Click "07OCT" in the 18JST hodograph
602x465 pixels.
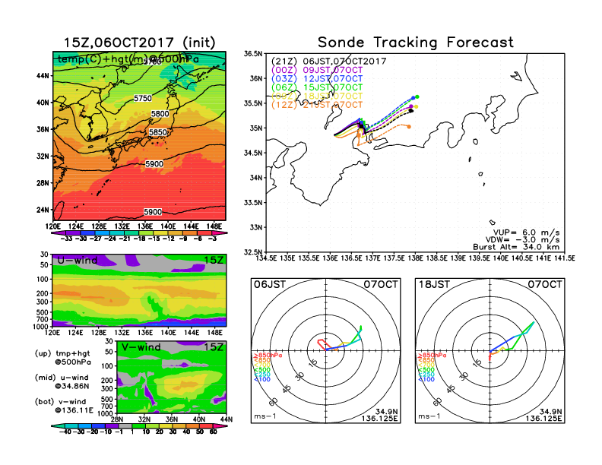(x=545, y=284)
